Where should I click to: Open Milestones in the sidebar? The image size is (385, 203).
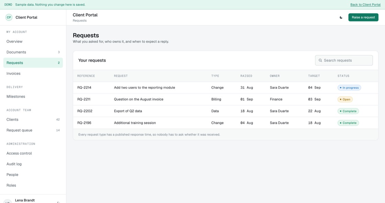click(33, 97)
